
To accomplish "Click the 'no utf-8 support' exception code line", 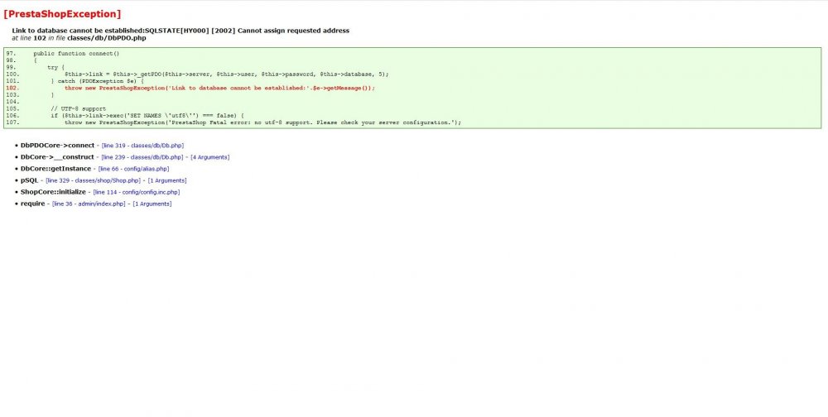I will (x=263, y=122).
